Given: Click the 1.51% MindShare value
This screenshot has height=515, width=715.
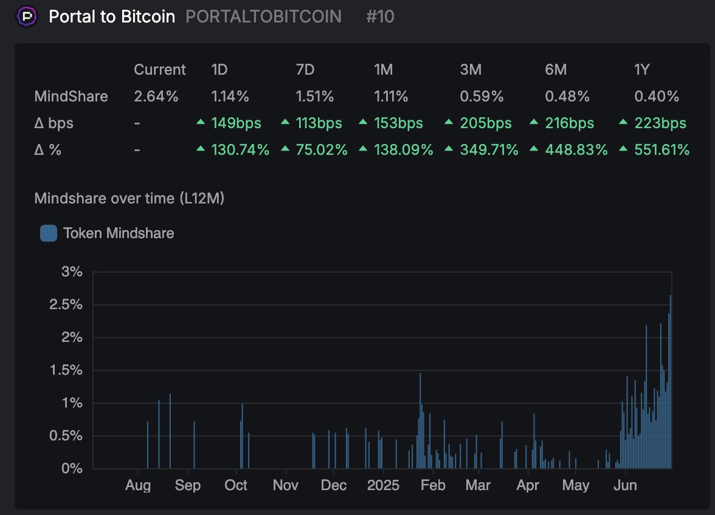Looking at the screenshot, I should [315, 96].
